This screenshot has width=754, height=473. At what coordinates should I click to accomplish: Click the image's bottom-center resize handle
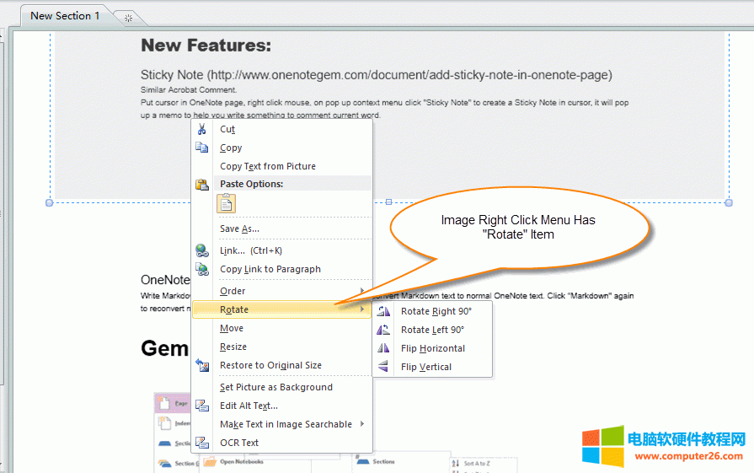388,202
